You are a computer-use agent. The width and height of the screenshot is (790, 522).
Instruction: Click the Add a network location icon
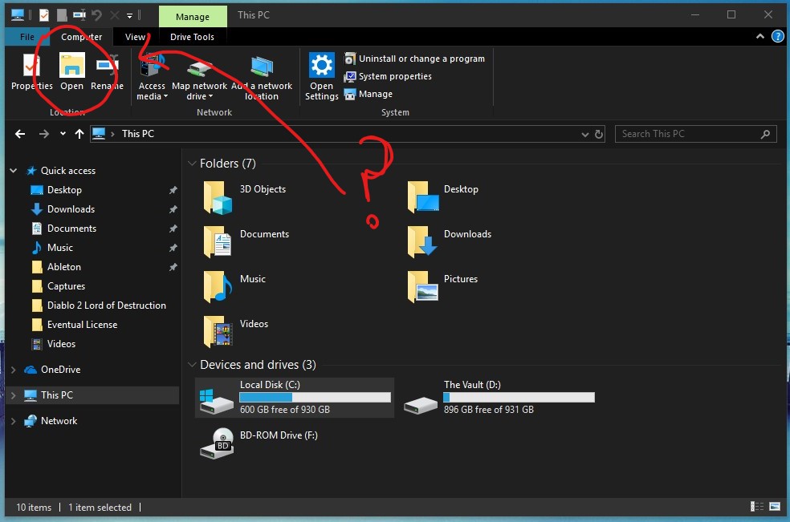point(262,67)
